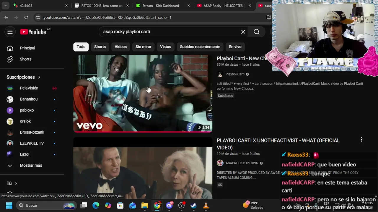Select the Vistos filter chip
378x212 pixels.
(165, 47)
